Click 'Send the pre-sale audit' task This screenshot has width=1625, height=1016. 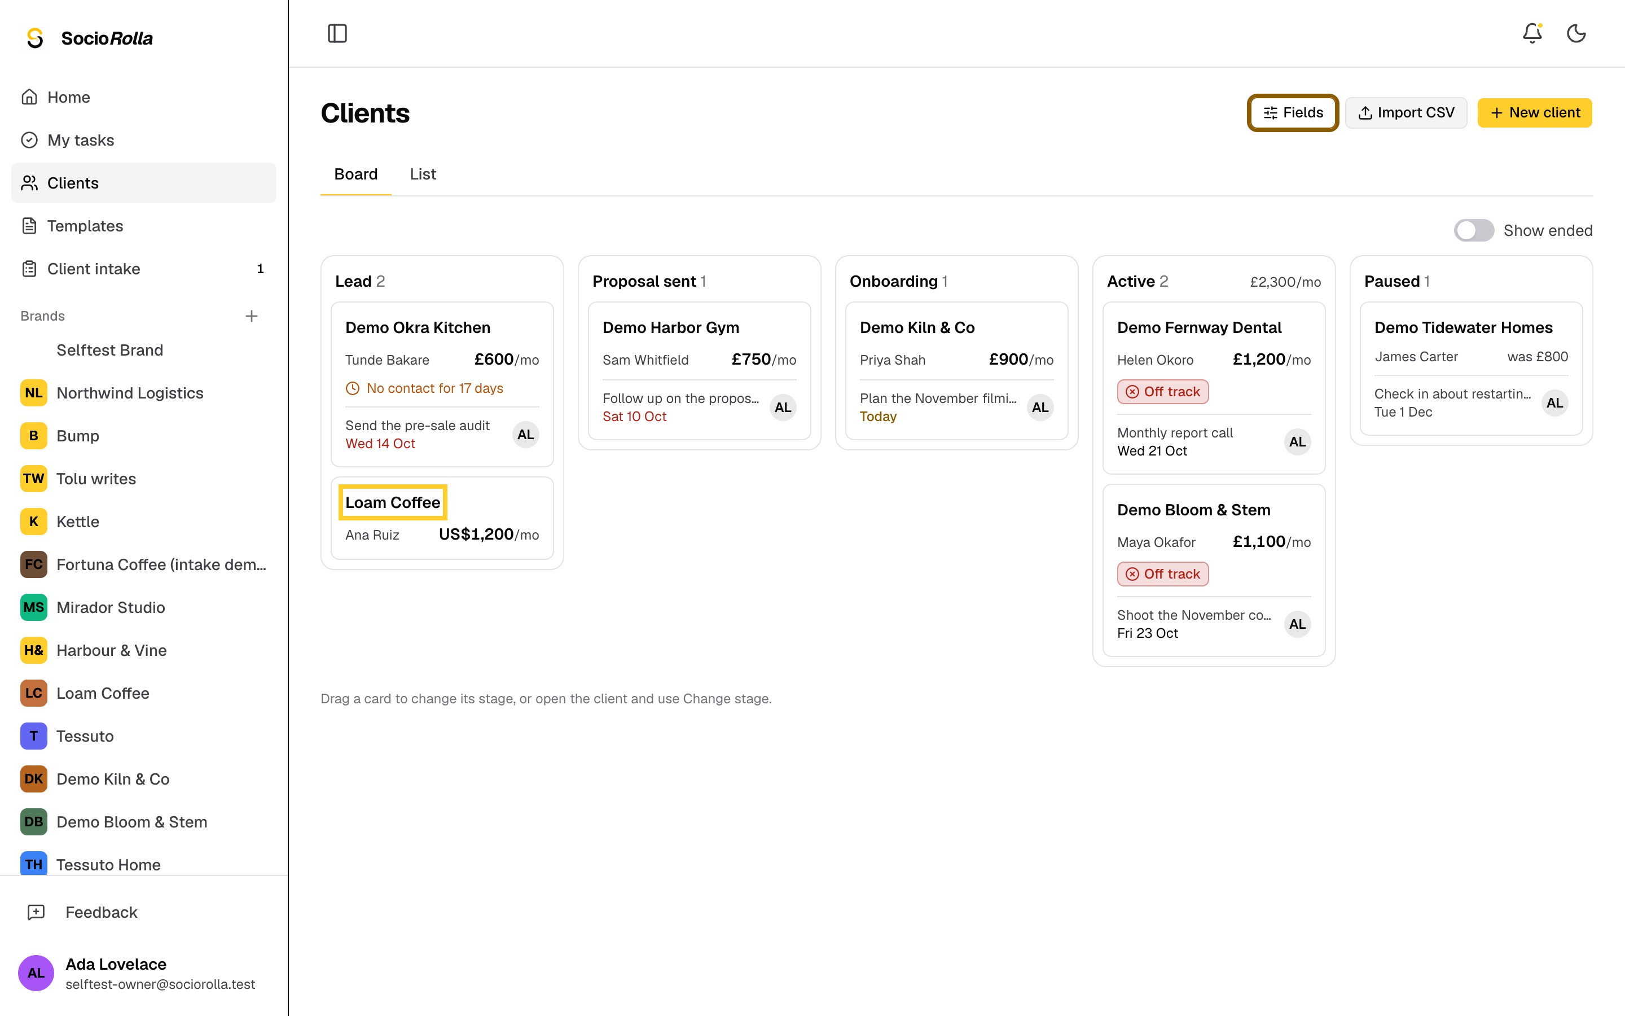click(x=417, y=426)
